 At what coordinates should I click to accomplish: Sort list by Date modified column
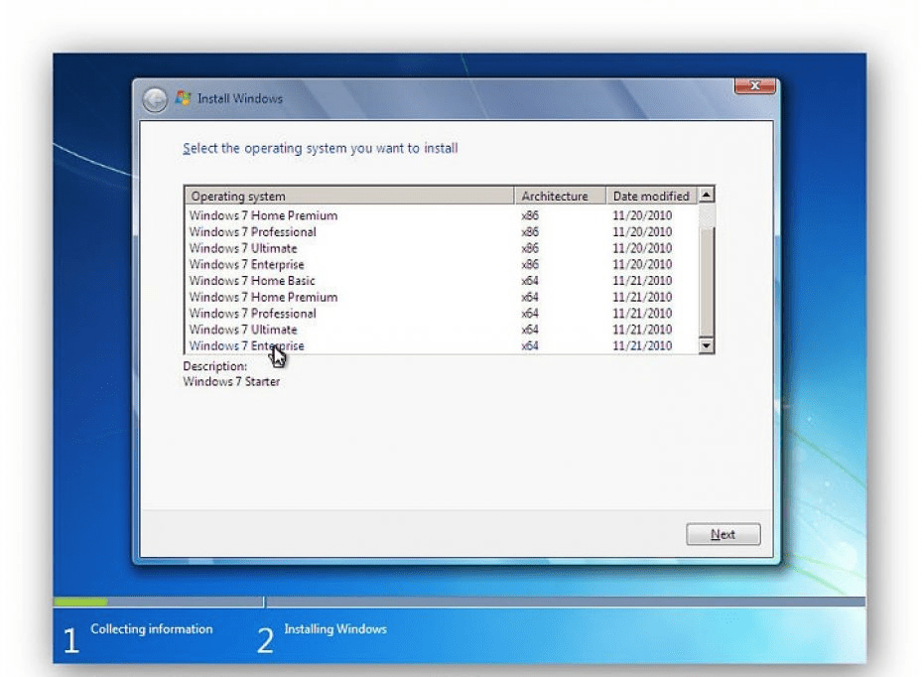(651, 196)
